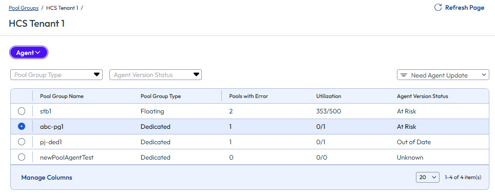Screen dimensions: 495x194
Task: Open the Agent Version Status filter dropdown
Action: click(x=155, y=75)
